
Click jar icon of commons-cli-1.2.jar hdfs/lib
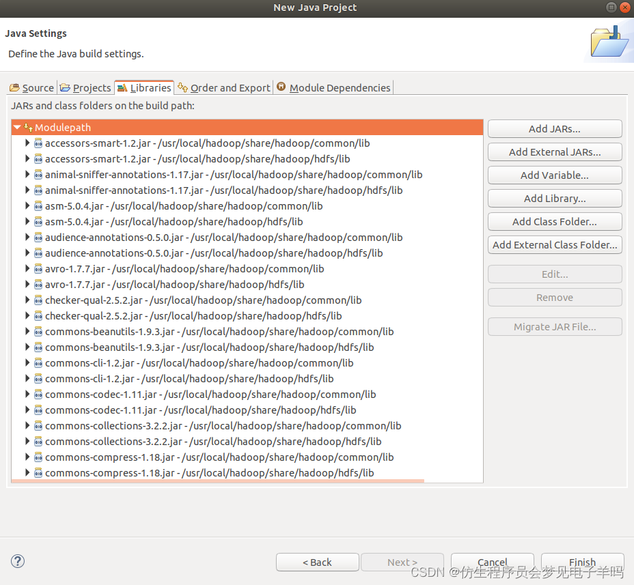click(x=38, y=379)
